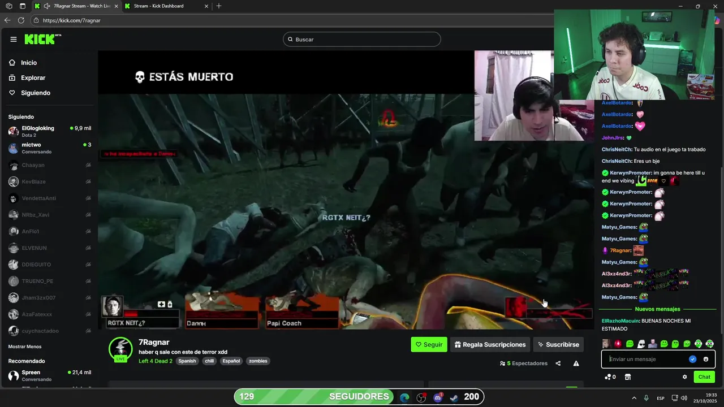
Task: Collapse list with Mostrar Menos
Action: [x=25, y=347]
